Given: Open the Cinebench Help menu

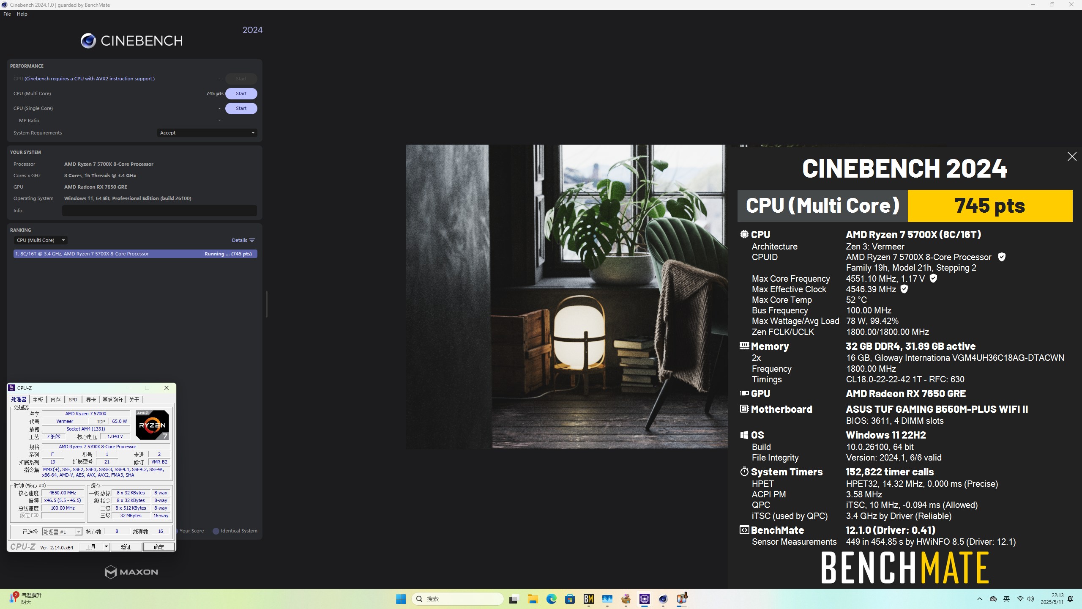Looking at the screenshot, I should (22, 14).
